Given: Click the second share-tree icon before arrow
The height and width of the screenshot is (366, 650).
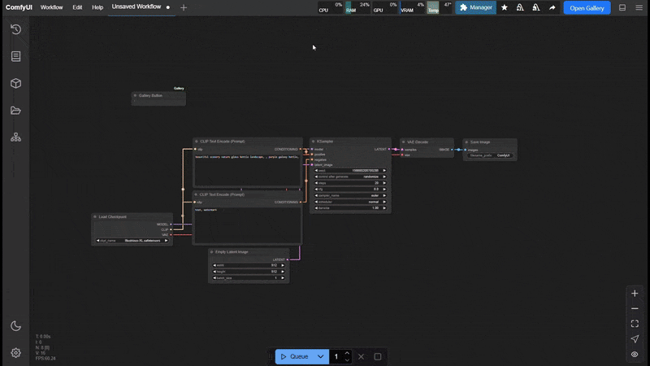Looking at the screenshot, I should 536,7.
